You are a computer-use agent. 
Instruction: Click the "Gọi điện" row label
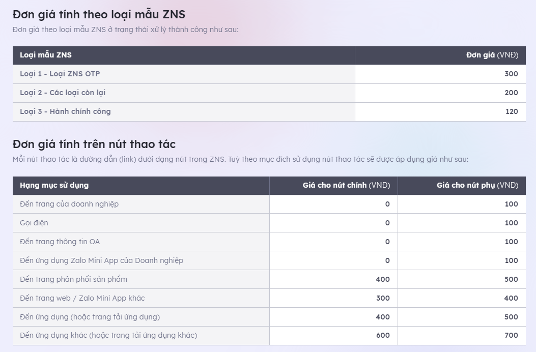point(34,223)
